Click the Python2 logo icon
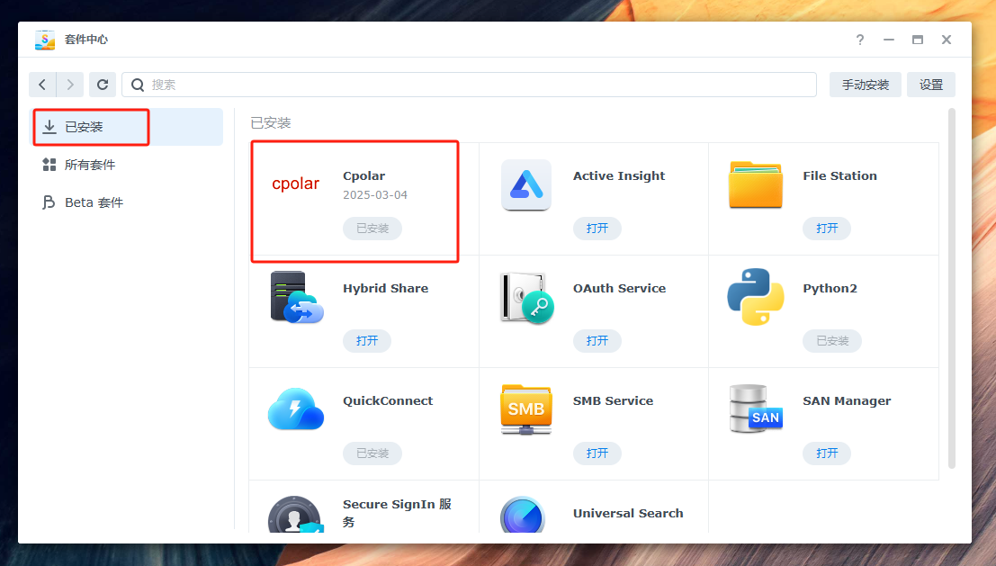The image size is (996, 566). coord(756,297)
